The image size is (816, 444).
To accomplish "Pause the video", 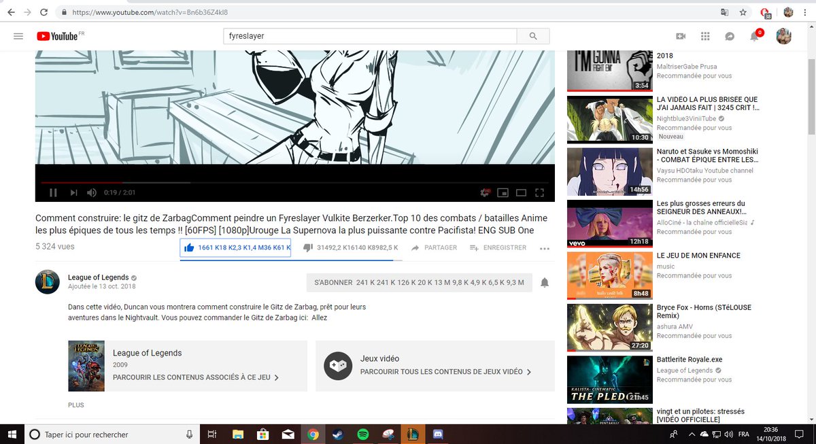I will (53, 193).
